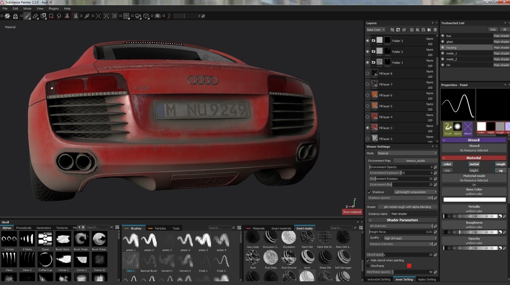Select the Smudge tool
The image size is (510, 285).
(59, 16)
